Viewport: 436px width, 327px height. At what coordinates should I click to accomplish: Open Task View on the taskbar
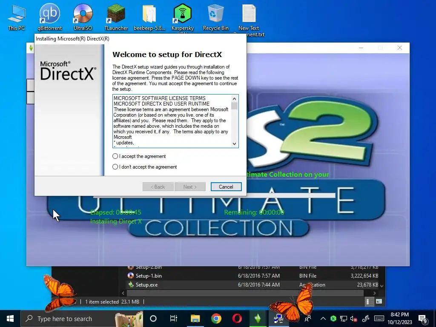[x=174, y=318]
